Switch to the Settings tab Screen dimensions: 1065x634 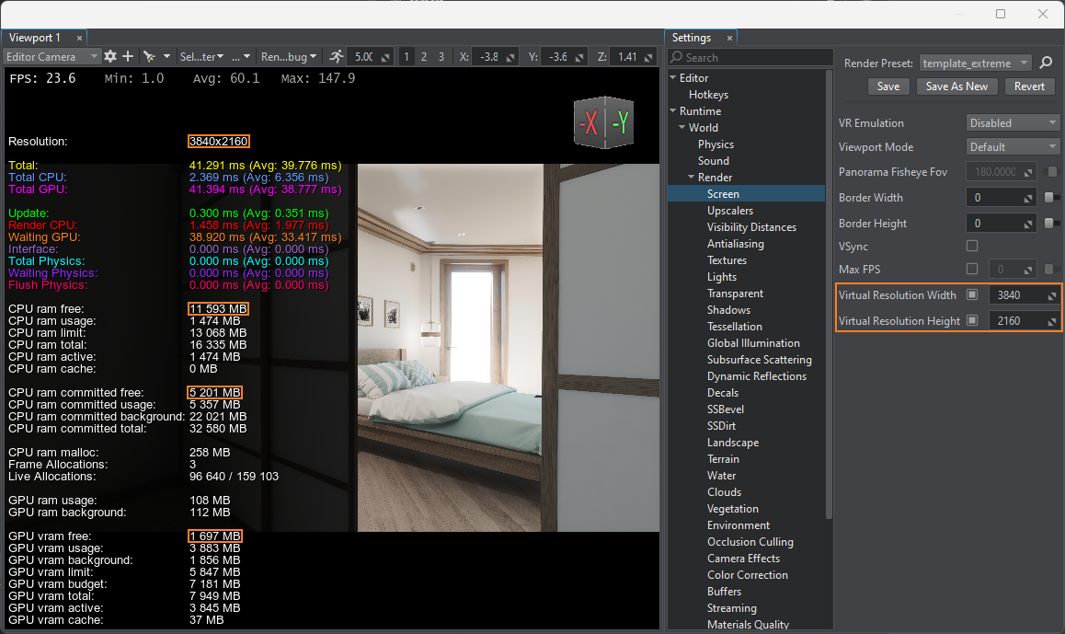700,38
